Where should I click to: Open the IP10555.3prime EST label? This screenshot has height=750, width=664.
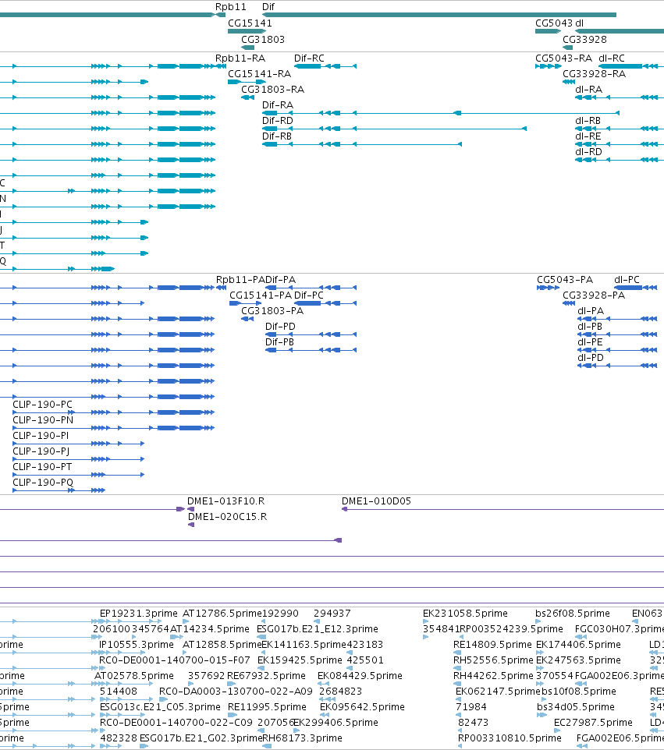[x=137, y=645]
